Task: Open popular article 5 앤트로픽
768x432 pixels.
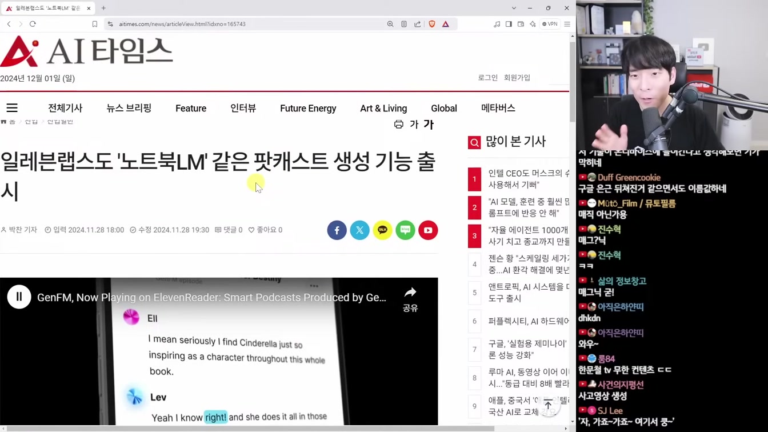Action: pos(529,293)
